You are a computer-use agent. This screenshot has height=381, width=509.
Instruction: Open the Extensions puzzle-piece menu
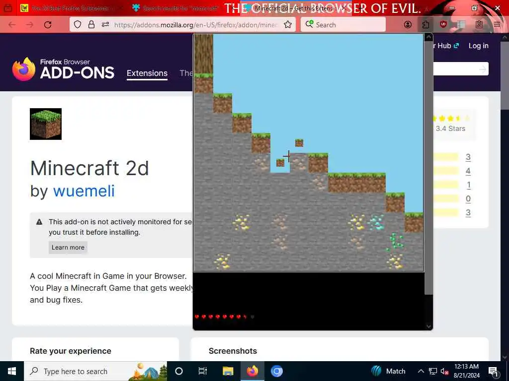(425, 25)
